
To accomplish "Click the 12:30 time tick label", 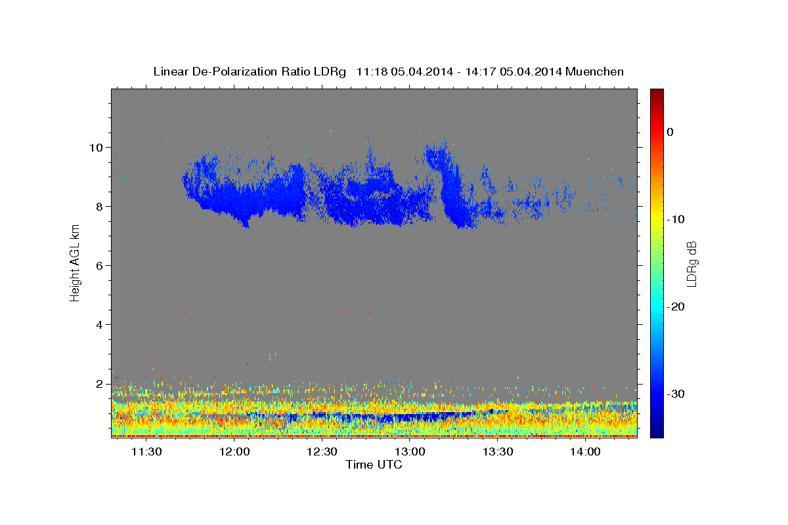I will [322, 451].
